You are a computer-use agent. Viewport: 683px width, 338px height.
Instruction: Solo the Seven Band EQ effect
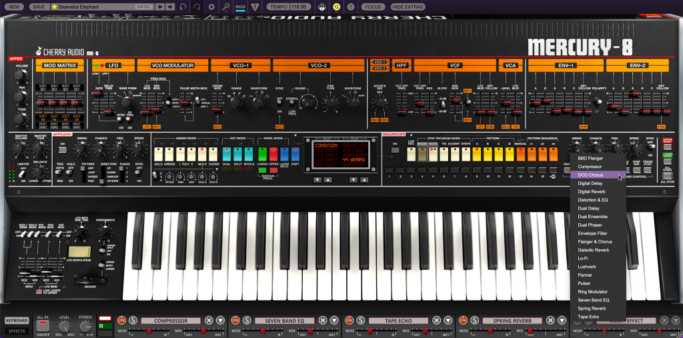247,320
